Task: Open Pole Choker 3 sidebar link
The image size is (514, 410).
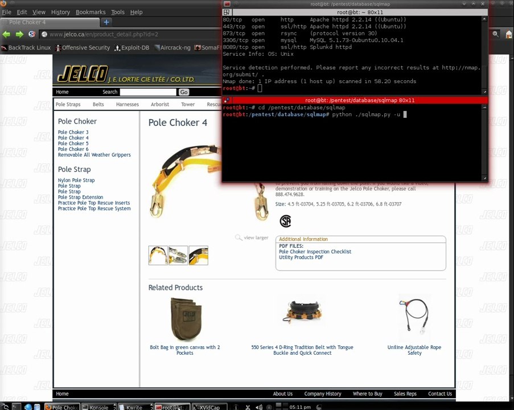Action: 73,132
